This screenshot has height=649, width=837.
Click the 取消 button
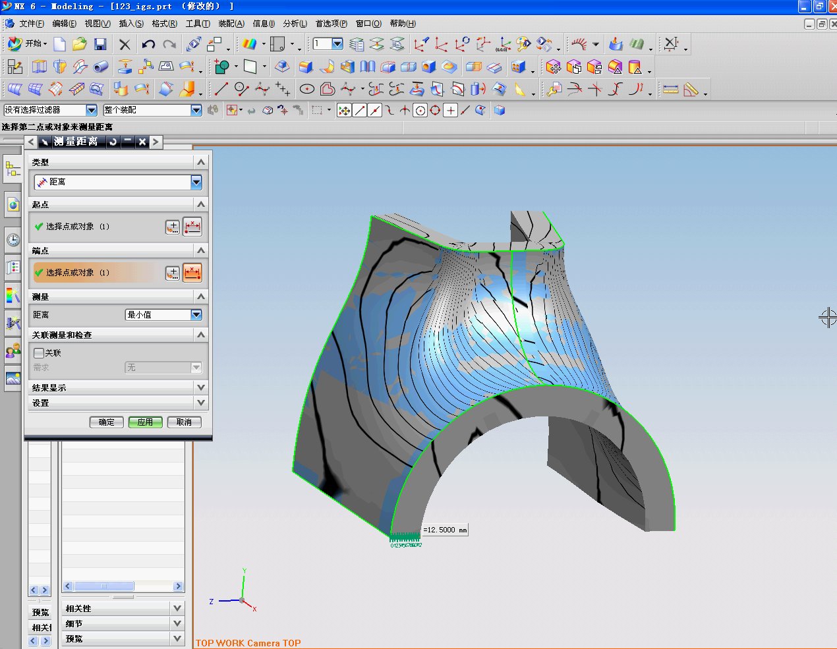[185, 422]
